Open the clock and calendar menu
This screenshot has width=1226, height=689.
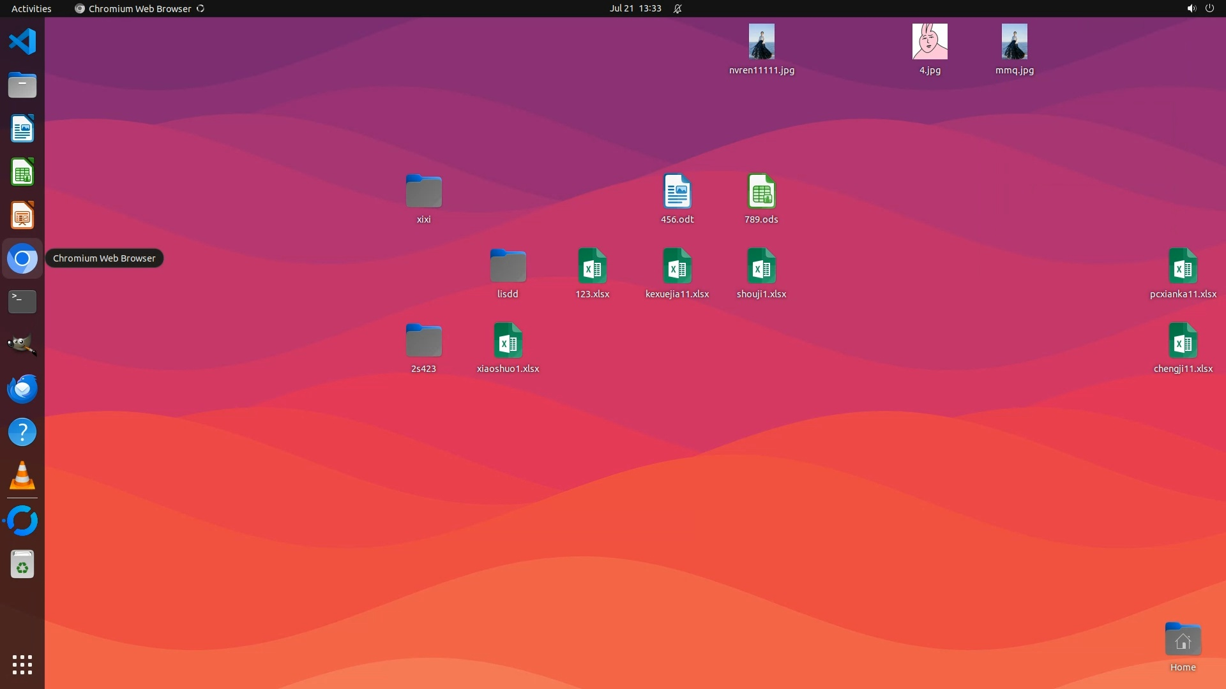coord(635,8)
